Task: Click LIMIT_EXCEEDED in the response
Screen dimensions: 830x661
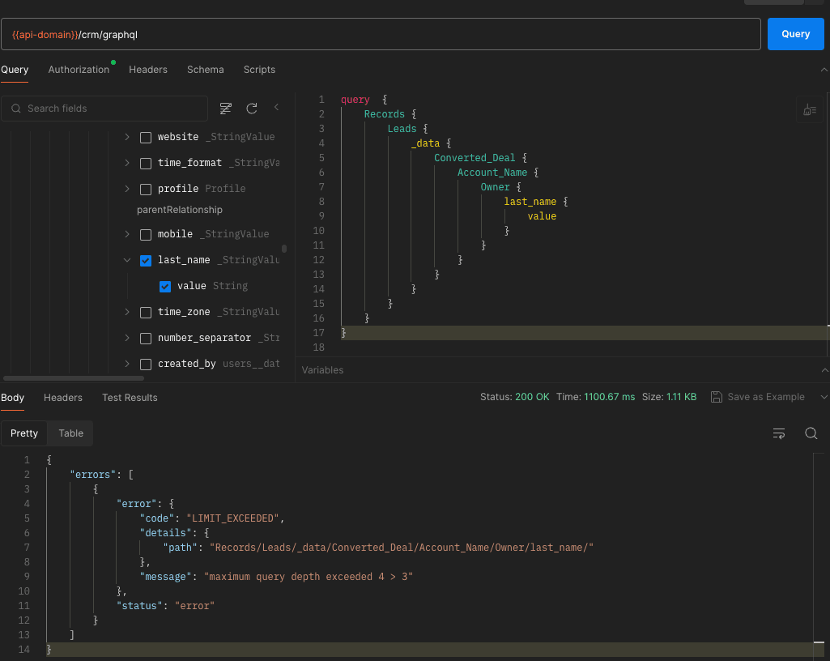Action: [233, 518]
